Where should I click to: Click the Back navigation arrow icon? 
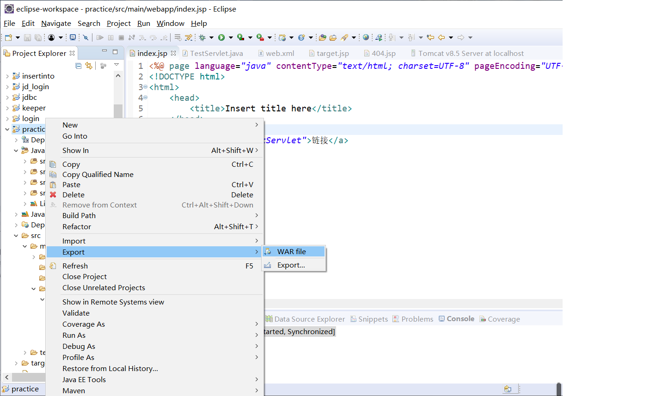pyautogui.click(x=441, y=37)
